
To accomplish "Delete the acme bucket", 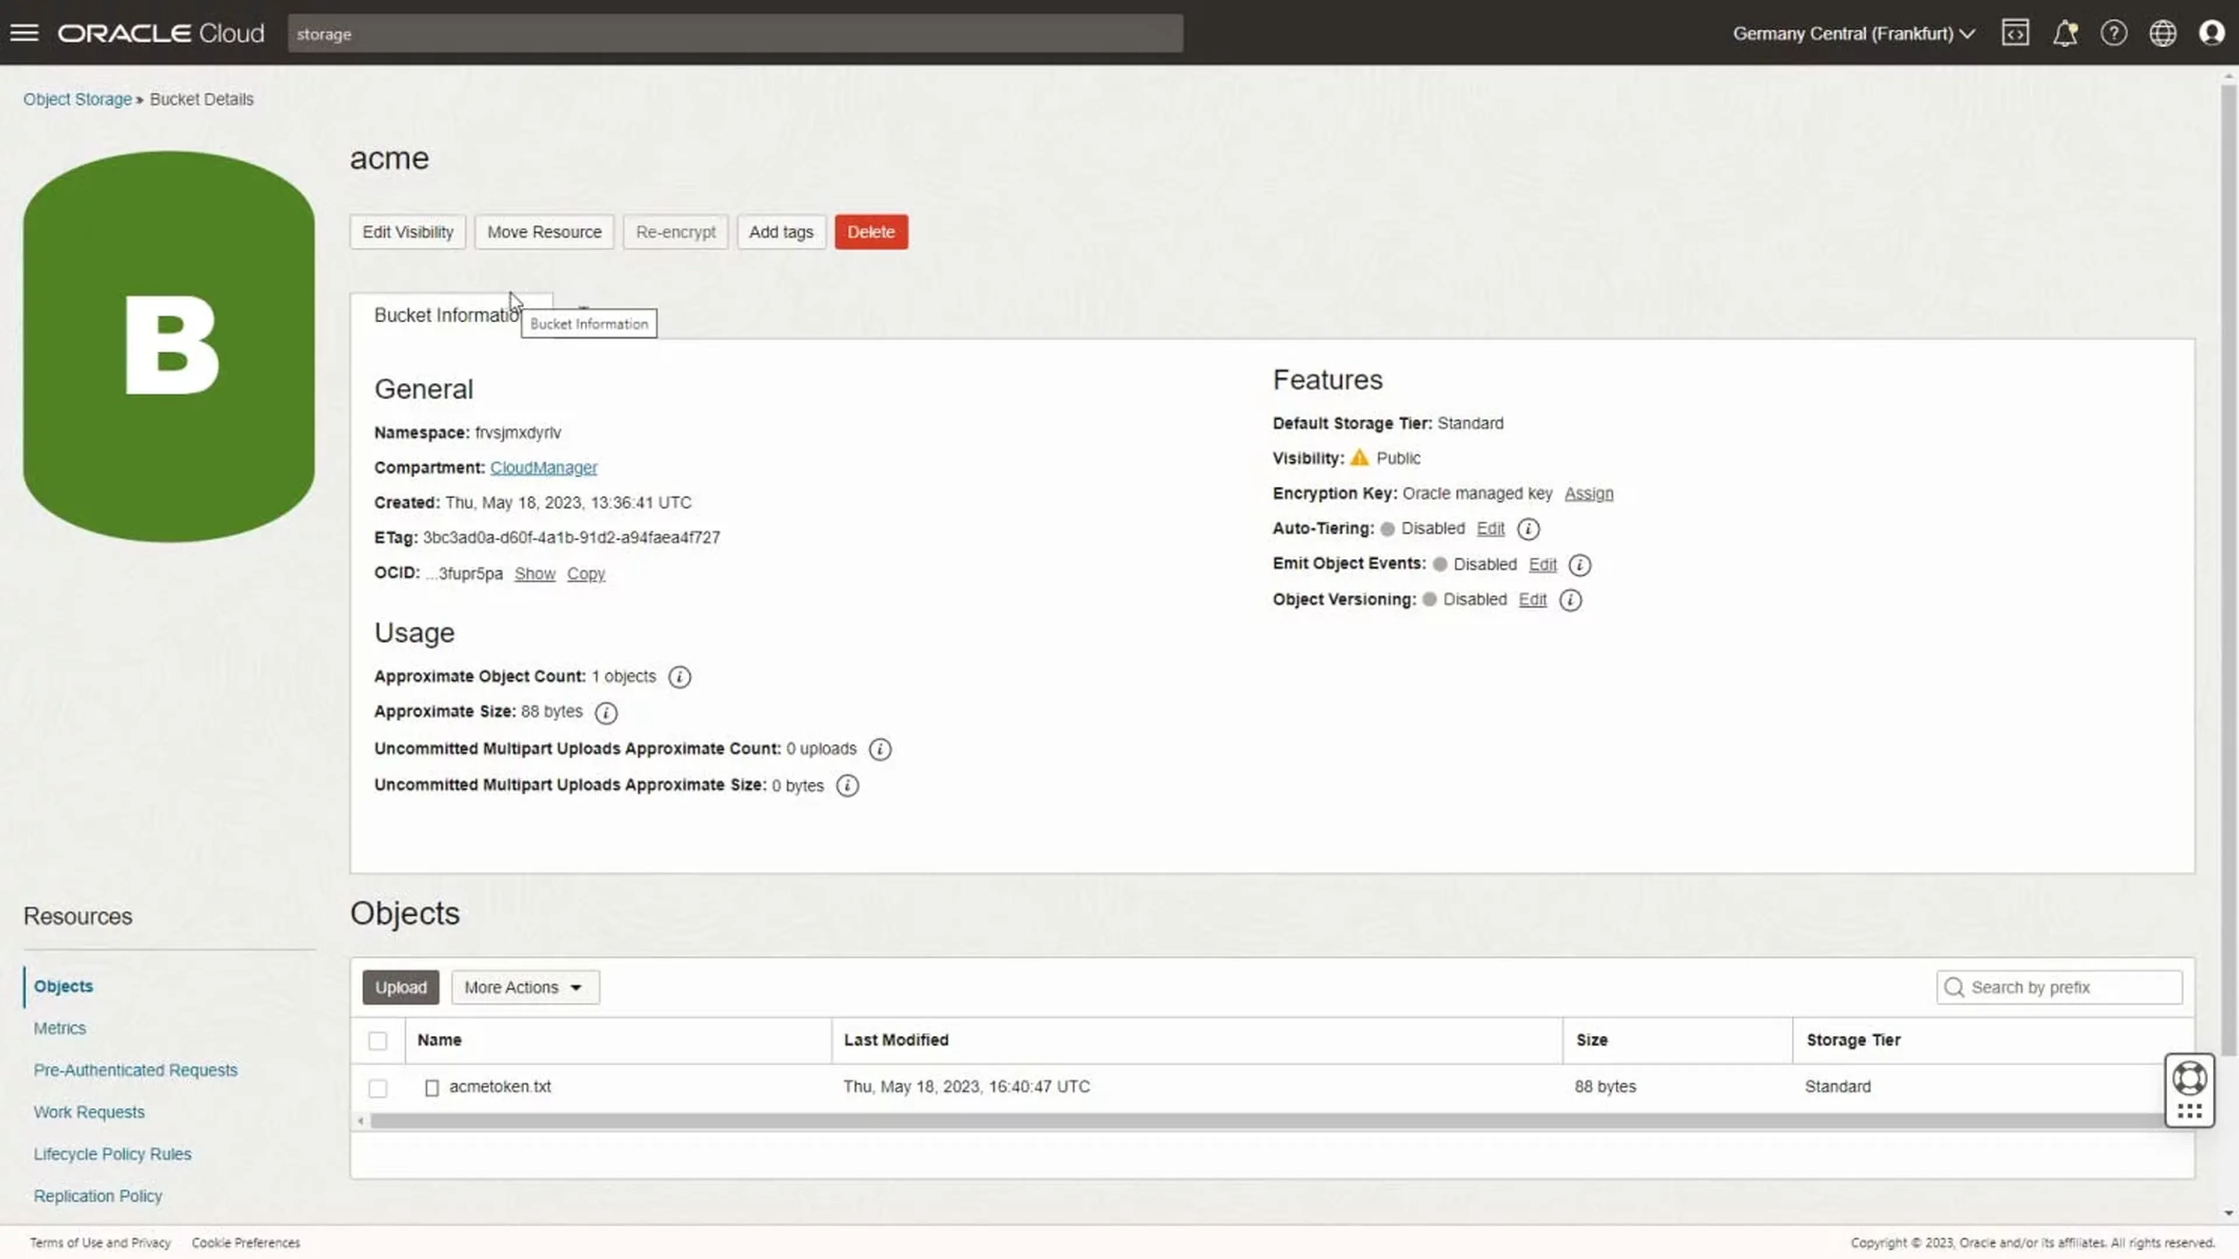I will 871,232.
